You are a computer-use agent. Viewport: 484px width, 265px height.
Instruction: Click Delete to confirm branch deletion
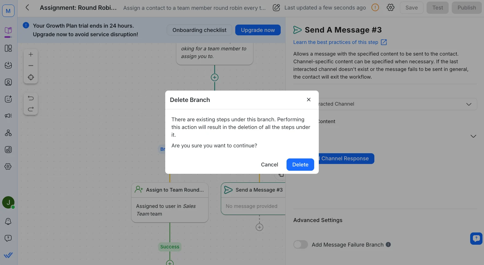(300, 165)
